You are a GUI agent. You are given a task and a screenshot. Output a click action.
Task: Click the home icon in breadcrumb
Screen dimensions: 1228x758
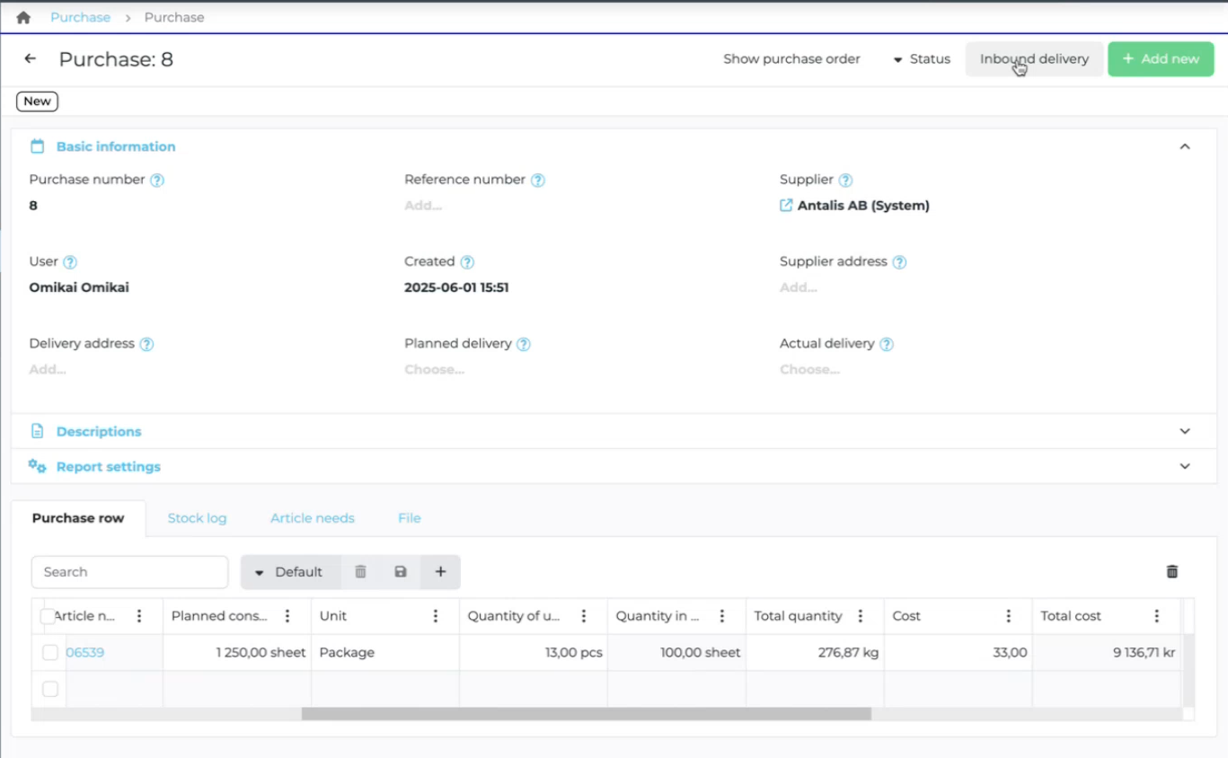pyautogui.click(x=23, y=17)
